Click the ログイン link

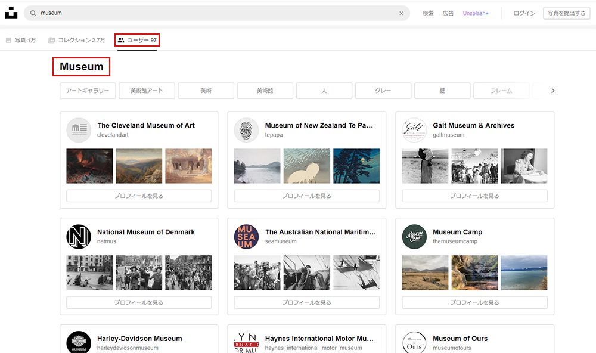524,13
